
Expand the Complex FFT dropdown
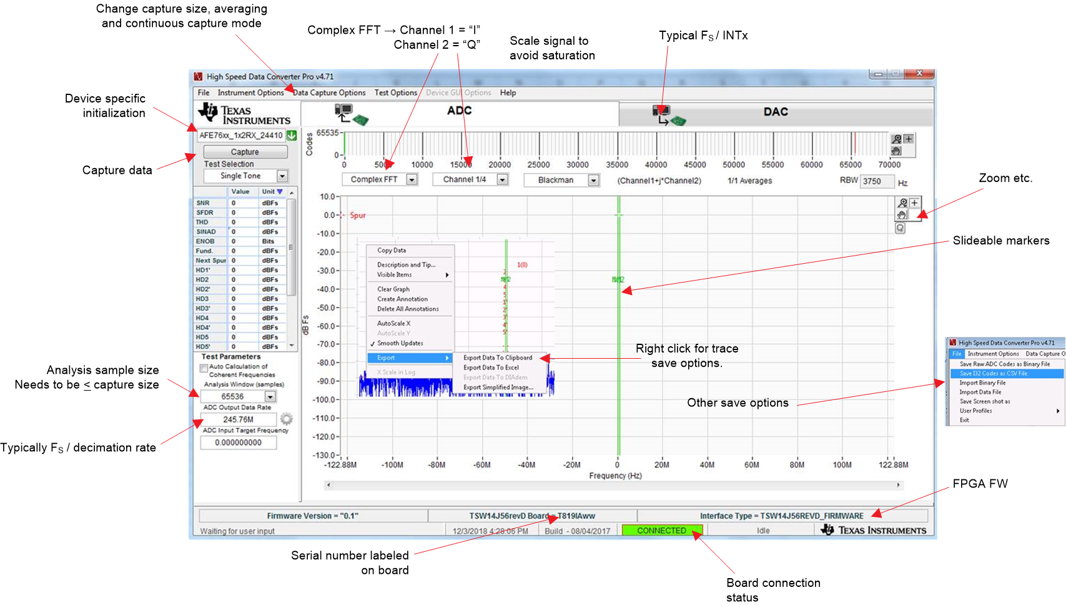point(412,180)
